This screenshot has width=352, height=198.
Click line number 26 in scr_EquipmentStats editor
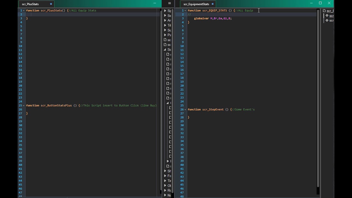(182, 109)
